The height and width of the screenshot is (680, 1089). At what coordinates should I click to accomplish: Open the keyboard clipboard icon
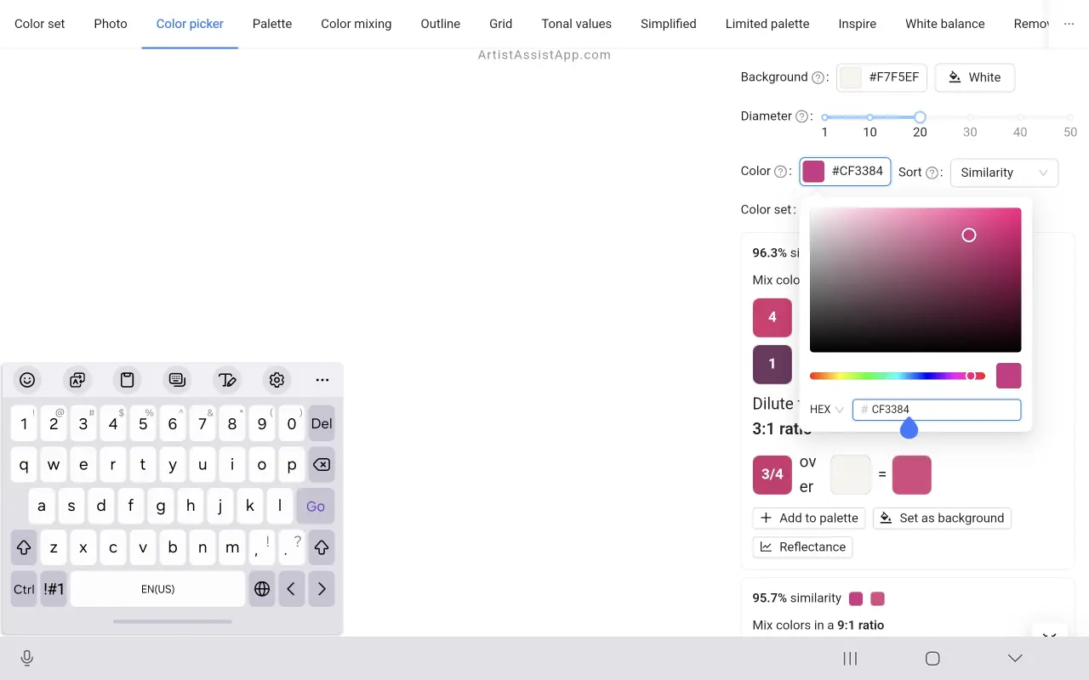click(x=127, y=380)
